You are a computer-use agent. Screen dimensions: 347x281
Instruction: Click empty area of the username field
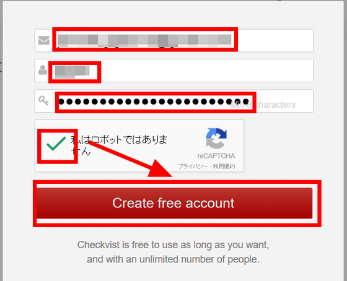(207, 71)
